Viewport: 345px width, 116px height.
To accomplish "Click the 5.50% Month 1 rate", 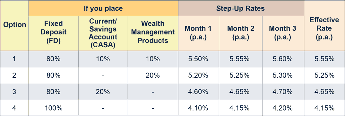I will click(198, 59).
